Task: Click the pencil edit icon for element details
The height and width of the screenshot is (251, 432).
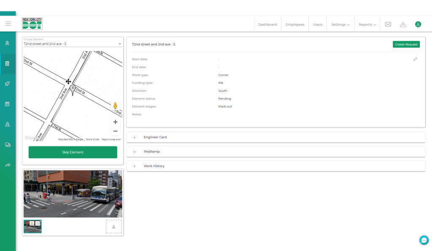Action: 415,59
